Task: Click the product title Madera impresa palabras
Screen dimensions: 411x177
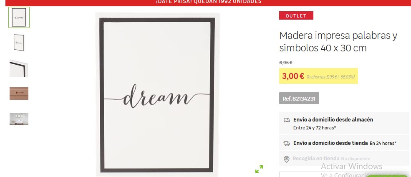Action: click(x=338, y=42)
